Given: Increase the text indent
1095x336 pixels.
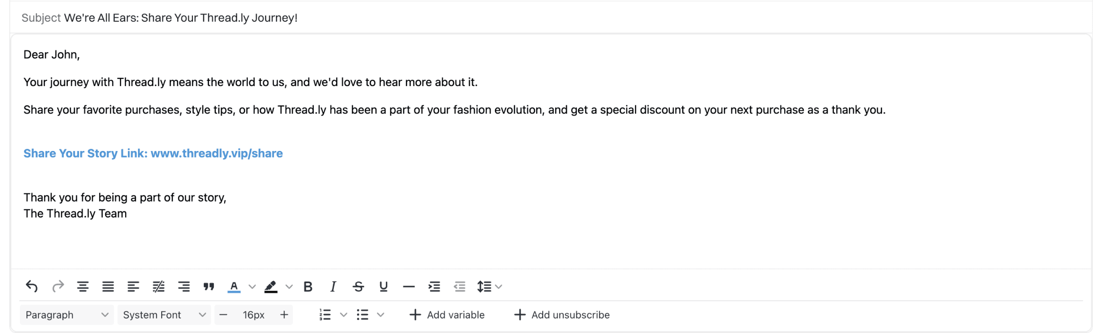Looking at the screenshot, I should click(434, 286).
